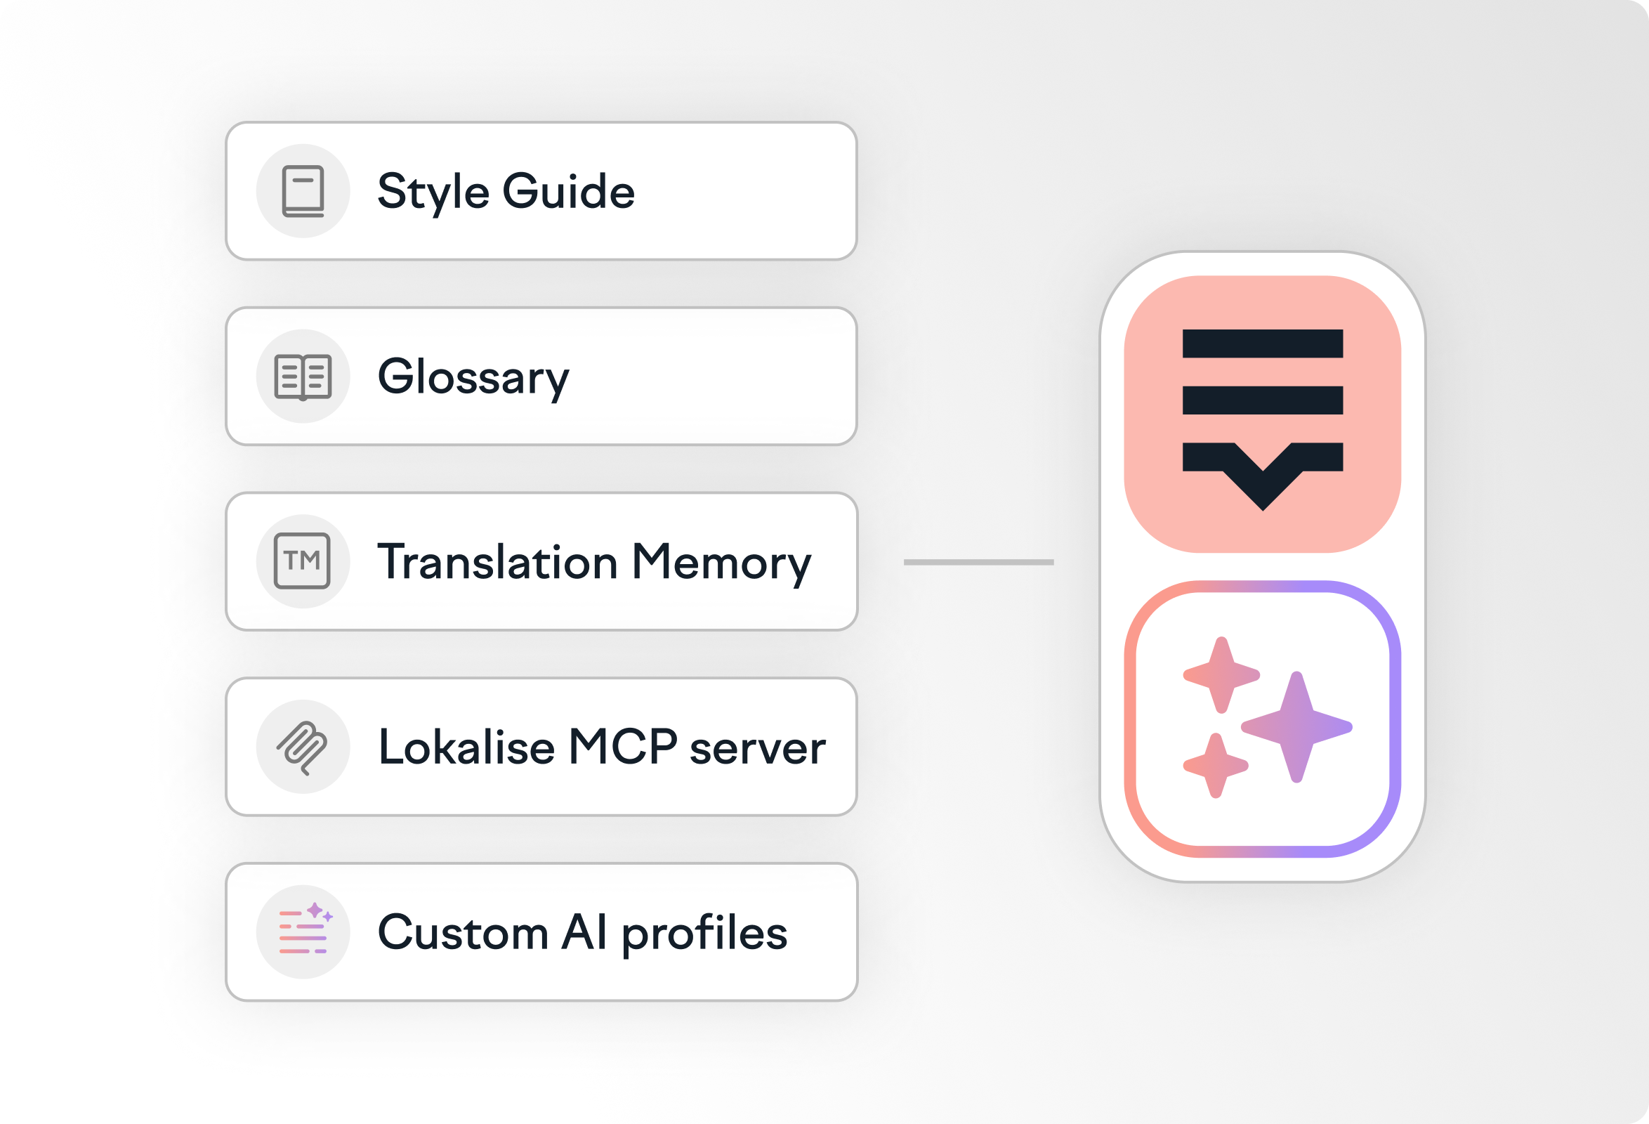Click the Lokalise MCP server paperclip icon

(303, 747)
